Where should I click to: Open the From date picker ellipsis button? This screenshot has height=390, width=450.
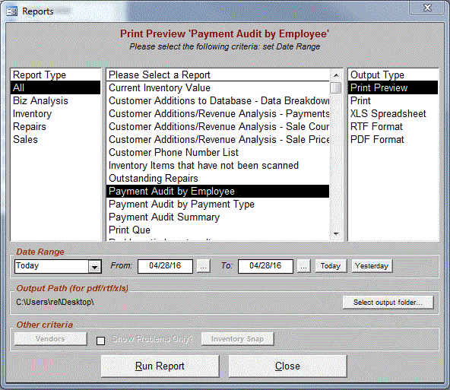[x=203, y=266]
